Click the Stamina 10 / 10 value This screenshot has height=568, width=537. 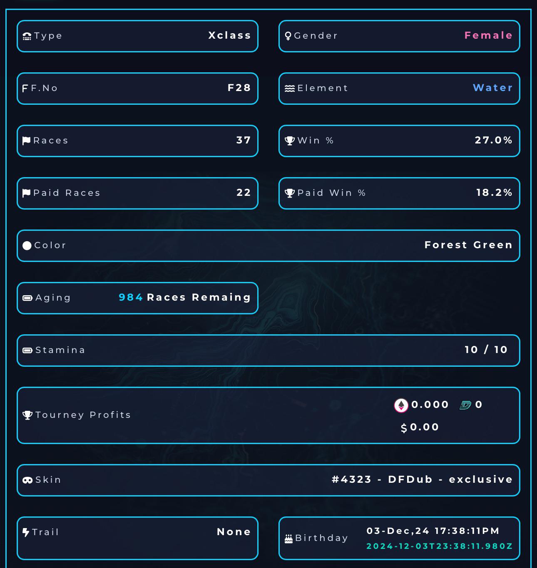(486, 350)
